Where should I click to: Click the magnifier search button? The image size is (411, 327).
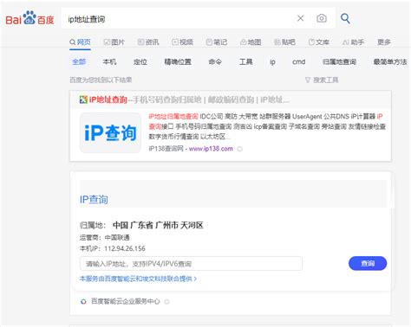point(345,18)
